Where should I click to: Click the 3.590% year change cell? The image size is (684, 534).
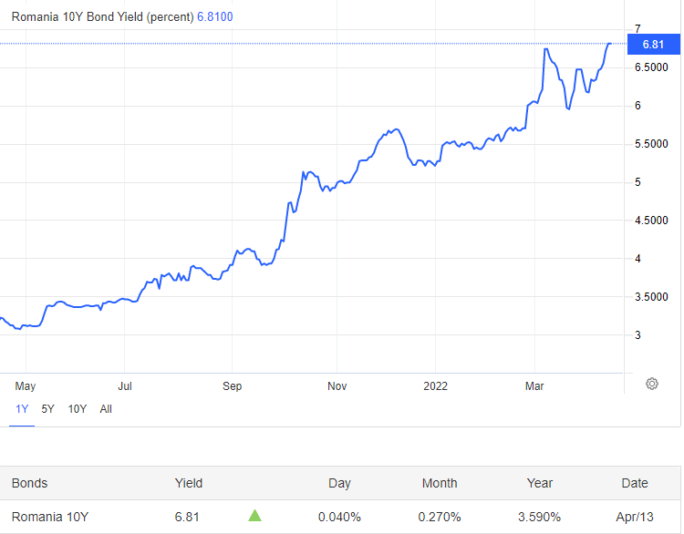coord(539,517)
